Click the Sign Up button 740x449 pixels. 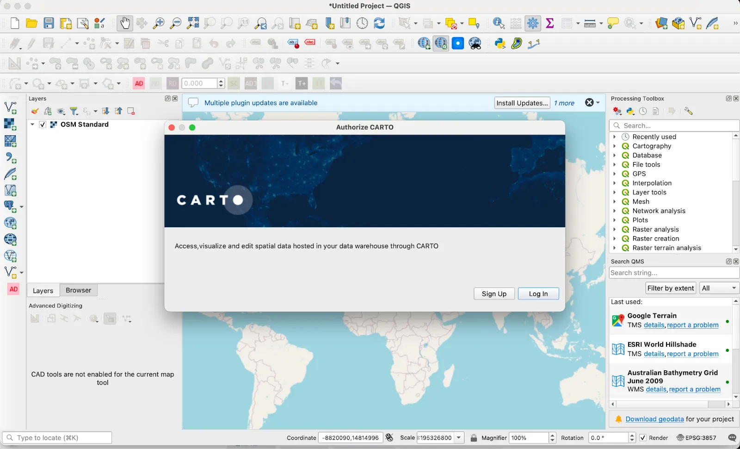494,294
